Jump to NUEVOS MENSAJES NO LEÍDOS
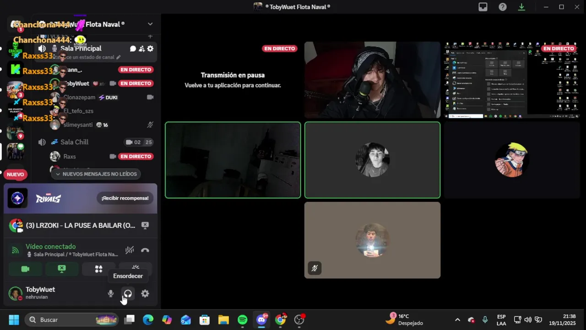 [96, 174]
